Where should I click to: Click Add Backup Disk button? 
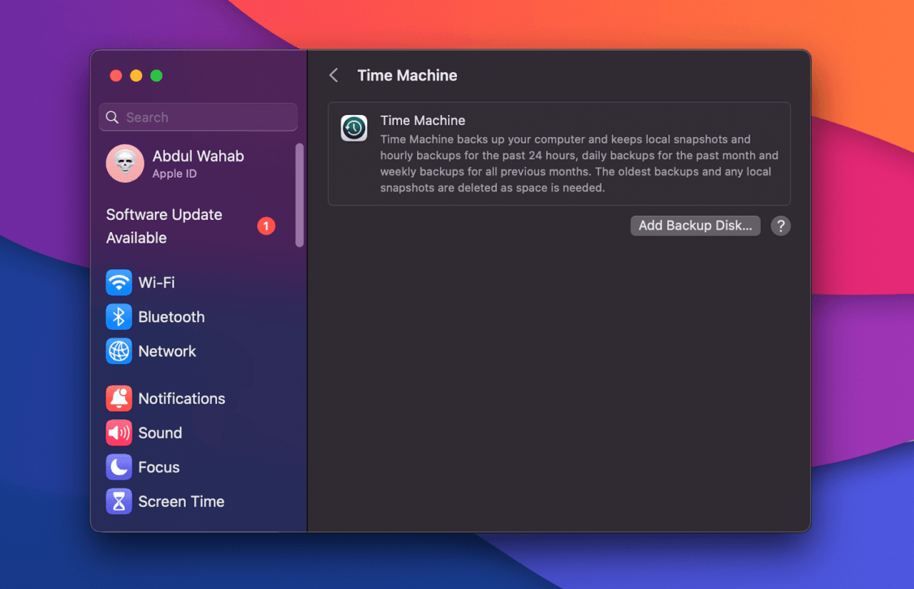point(695,226)
